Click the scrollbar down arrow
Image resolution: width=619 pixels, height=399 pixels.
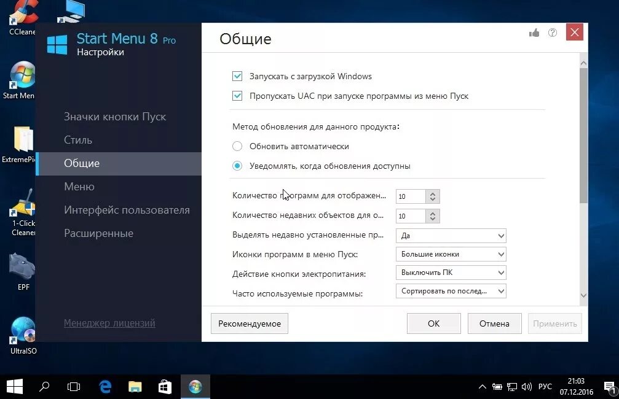click(x=583, y=296)
